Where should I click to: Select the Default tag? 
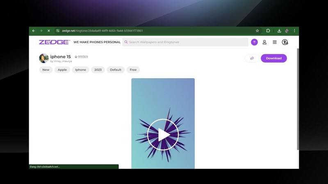[116, 70]
